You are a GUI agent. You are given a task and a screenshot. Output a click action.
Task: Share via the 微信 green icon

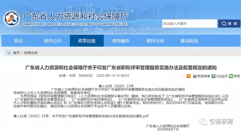[x=231, y=76]
